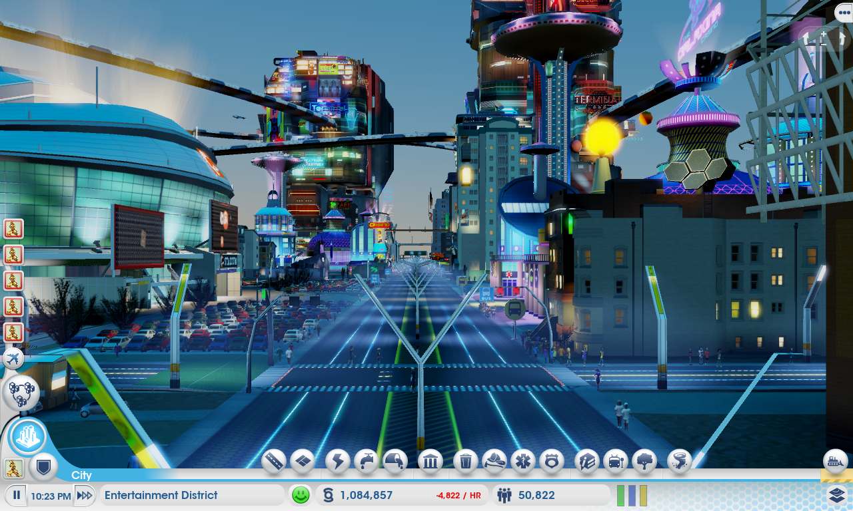Open the topmost red-bordered alert icon
853x511 pixels.
(13, 229)
